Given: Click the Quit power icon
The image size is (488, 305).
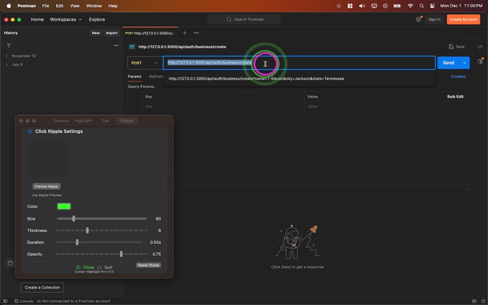Looking at the screenshot, I should point(99,267).
